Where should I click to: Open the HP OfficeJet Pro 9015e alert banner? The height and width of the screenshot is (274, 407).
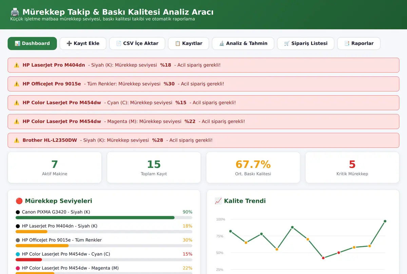click(x=203, y=84)
